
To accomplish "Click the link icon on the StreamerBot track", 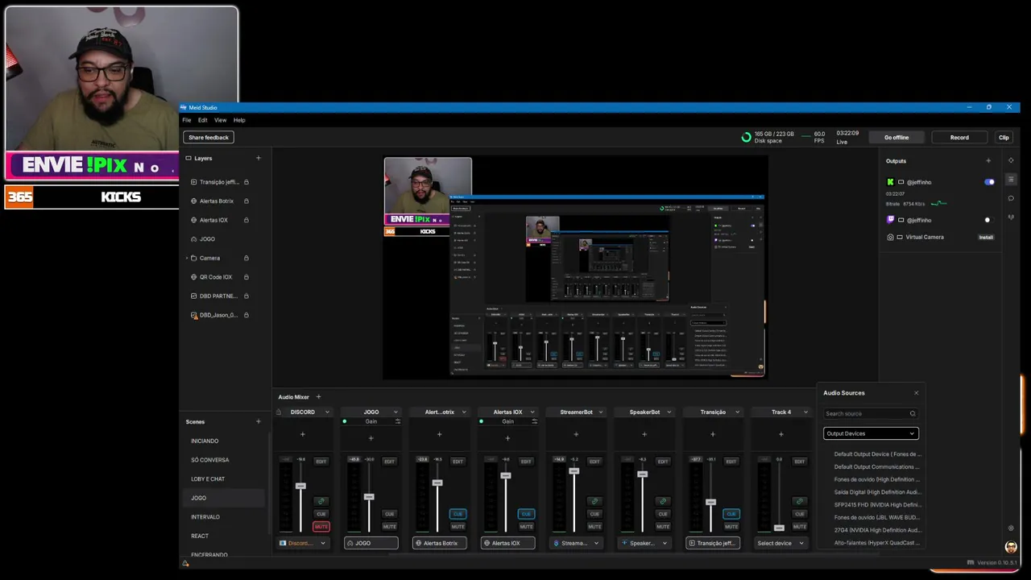I will pos(594,501).
